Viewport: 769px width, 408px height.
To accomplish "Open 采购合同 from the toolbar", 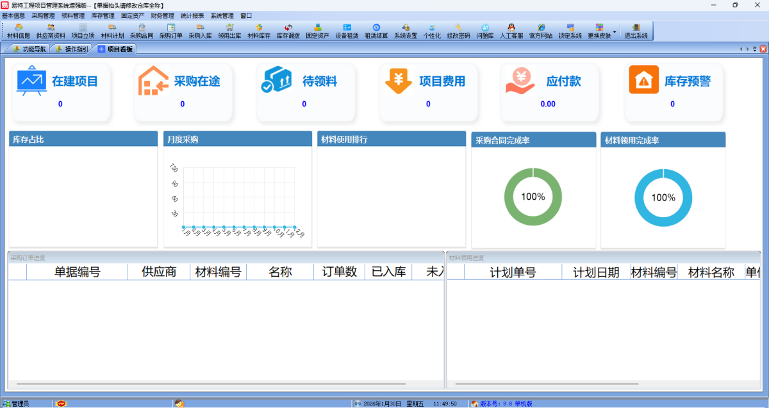I will [142, 31].
